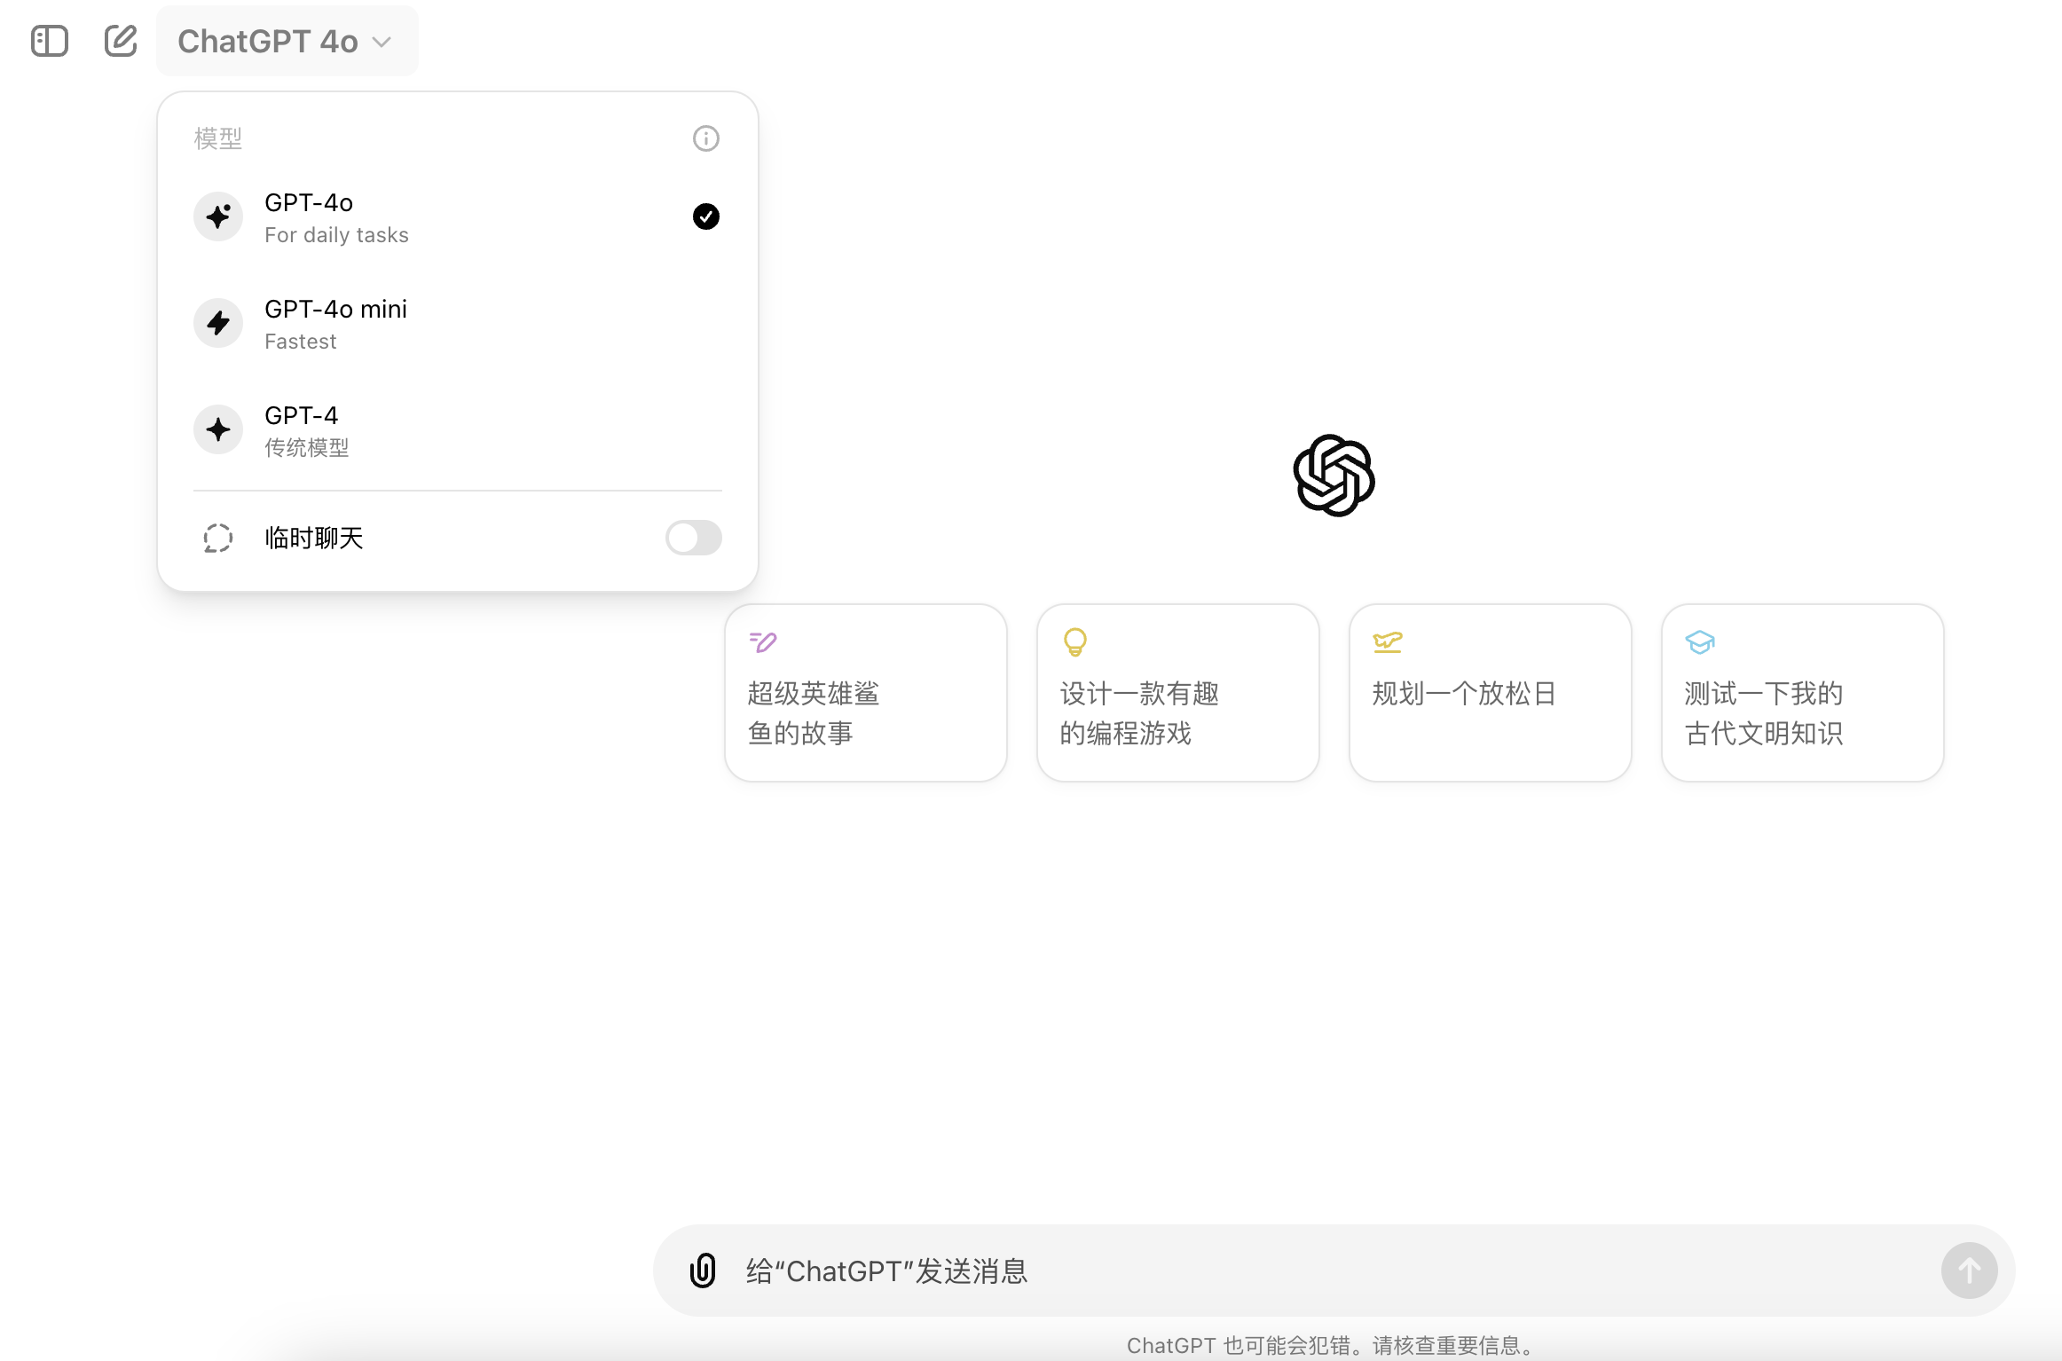Click the dashed bubble temporary chat icon

pyautogui.click(x=218, y=538)
